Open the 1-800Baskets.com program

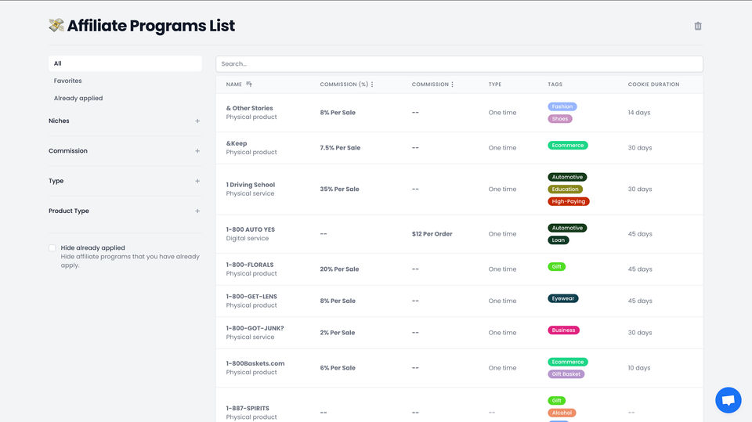255,363
